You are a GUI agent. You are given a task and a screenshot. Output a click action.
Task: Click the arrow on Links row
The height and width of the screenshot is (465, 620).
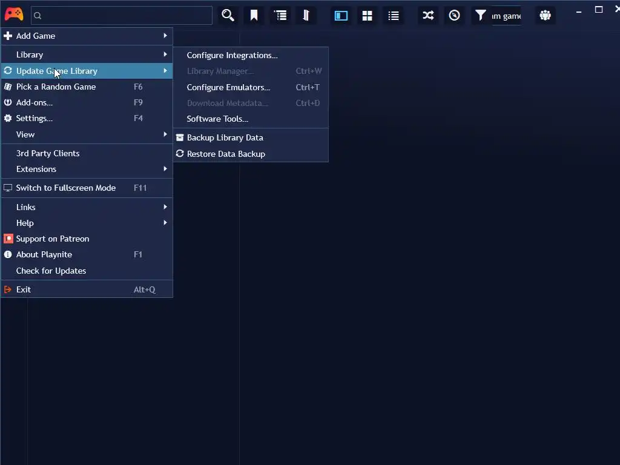click(165, 207)
